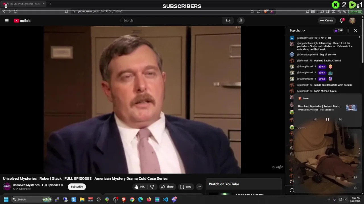Open Watch on YouTube card heading
The height and width of the screenshot is (204, 364).
pyautogui.click(x=224, y=184)
